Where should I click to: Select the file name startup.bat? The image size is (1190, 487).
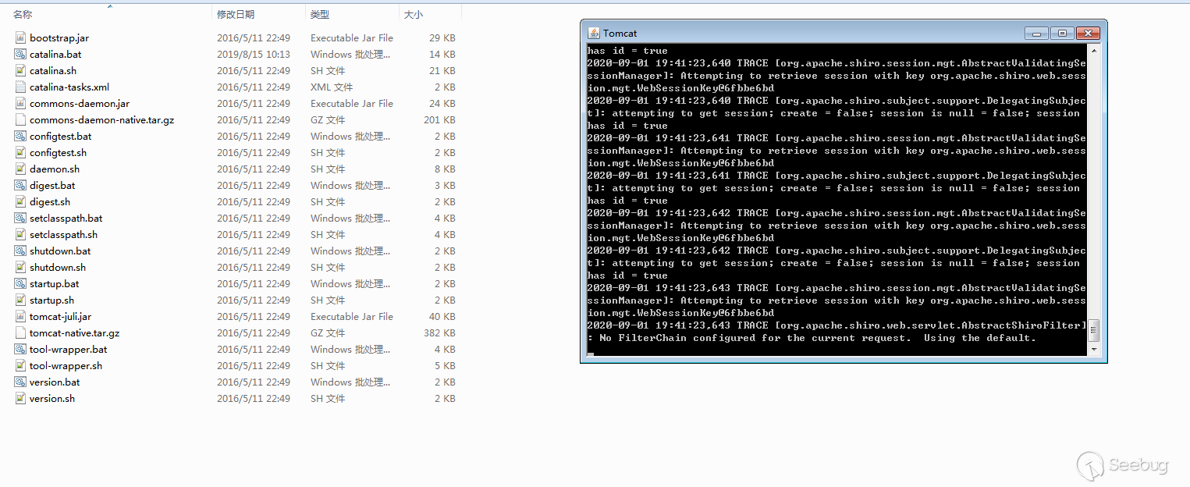54,283
